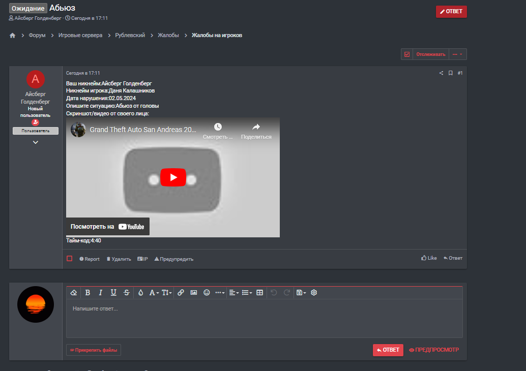
Task: Open the Жалобы breadcrumb link
Action: 168,35
